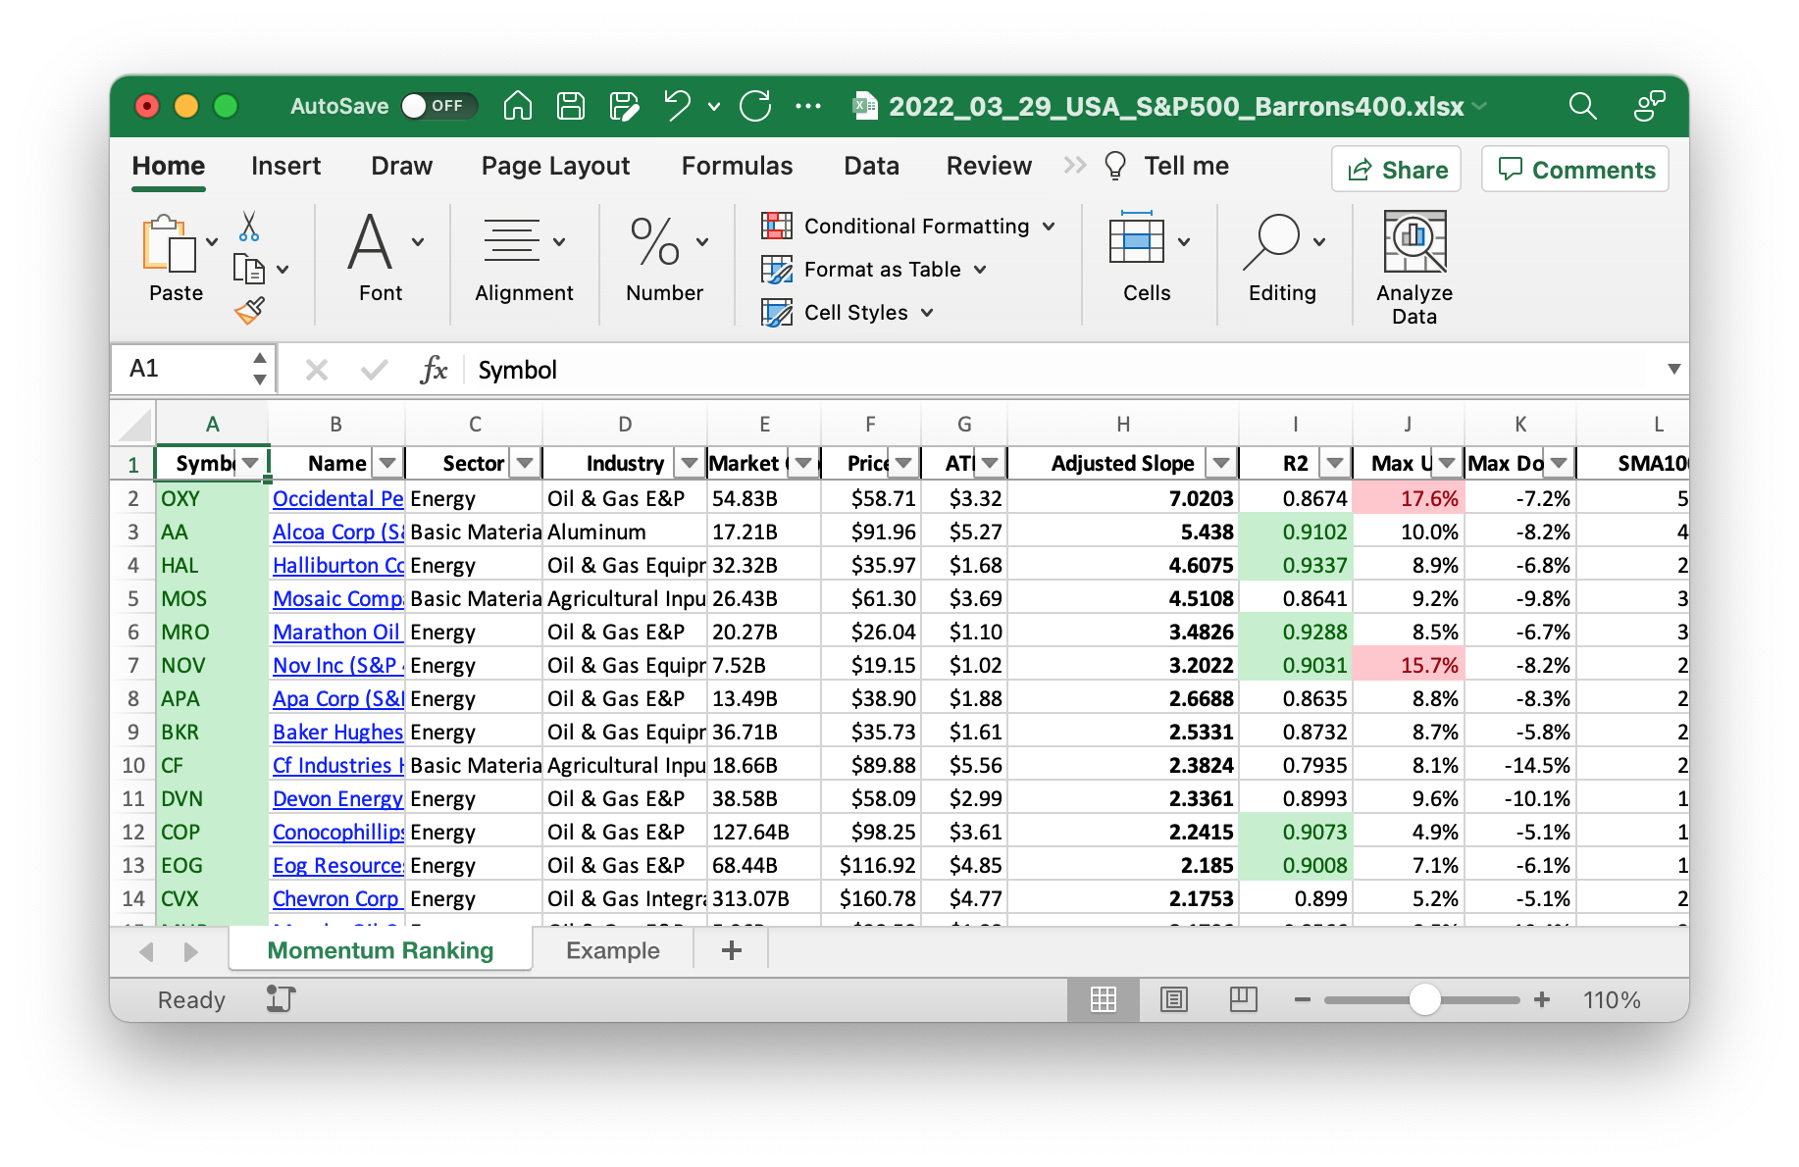Click the Undo arrow icon
Viewport: 1799px width, 1167px height.
click(677, 106)
